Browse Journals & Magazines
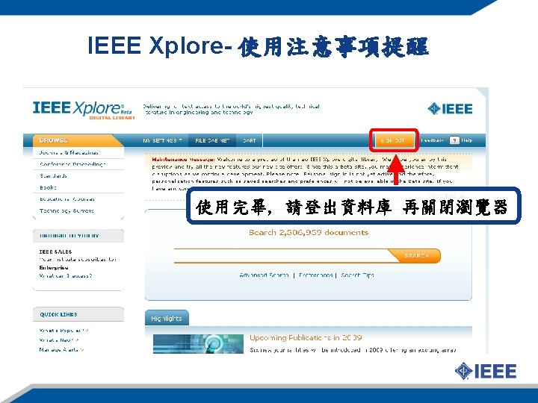The height and width of the screenshot is (403, 538). 69,152
